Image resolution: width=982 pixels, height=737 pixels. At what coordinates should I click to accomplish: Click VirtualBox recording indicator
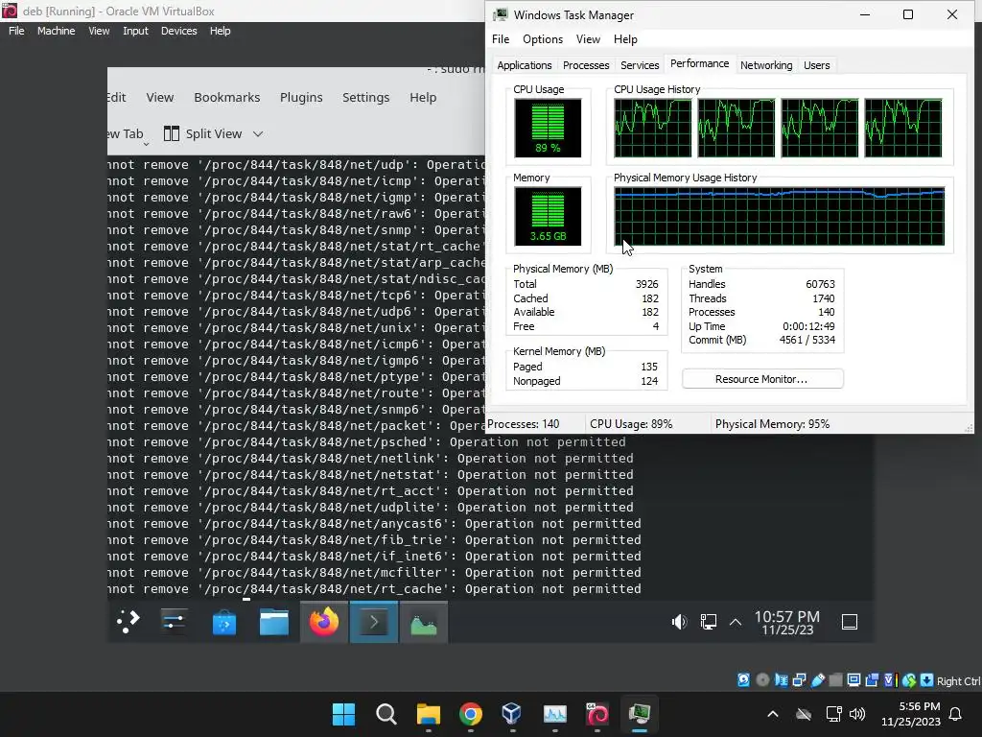point(872,680)
